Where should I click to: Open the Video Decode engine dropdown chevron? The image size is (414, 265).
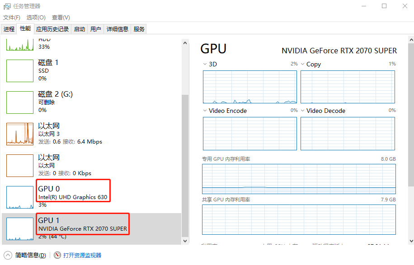(302, 111)
